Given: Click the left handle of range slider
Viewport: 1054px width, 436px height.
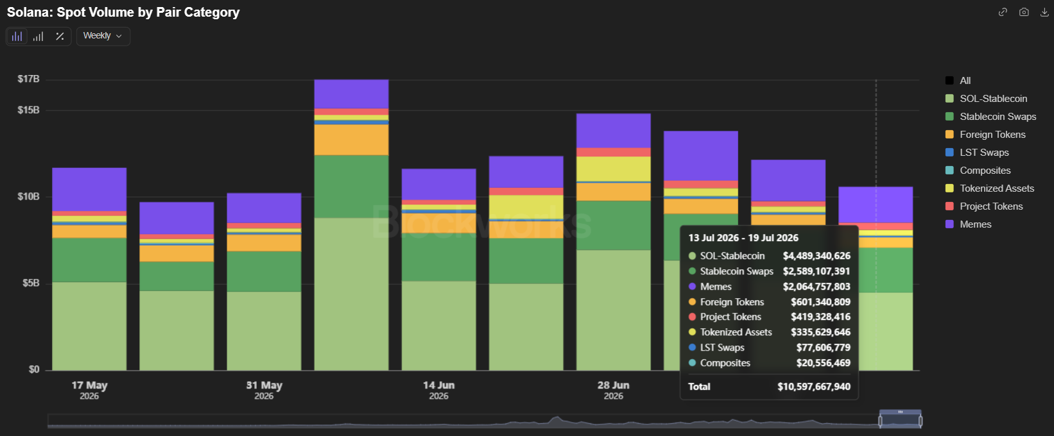Looking at the screenshot, I should [x=880, y=421].
